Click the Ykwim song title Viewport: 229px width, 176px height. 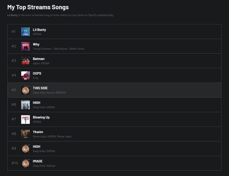pos(38,132)
